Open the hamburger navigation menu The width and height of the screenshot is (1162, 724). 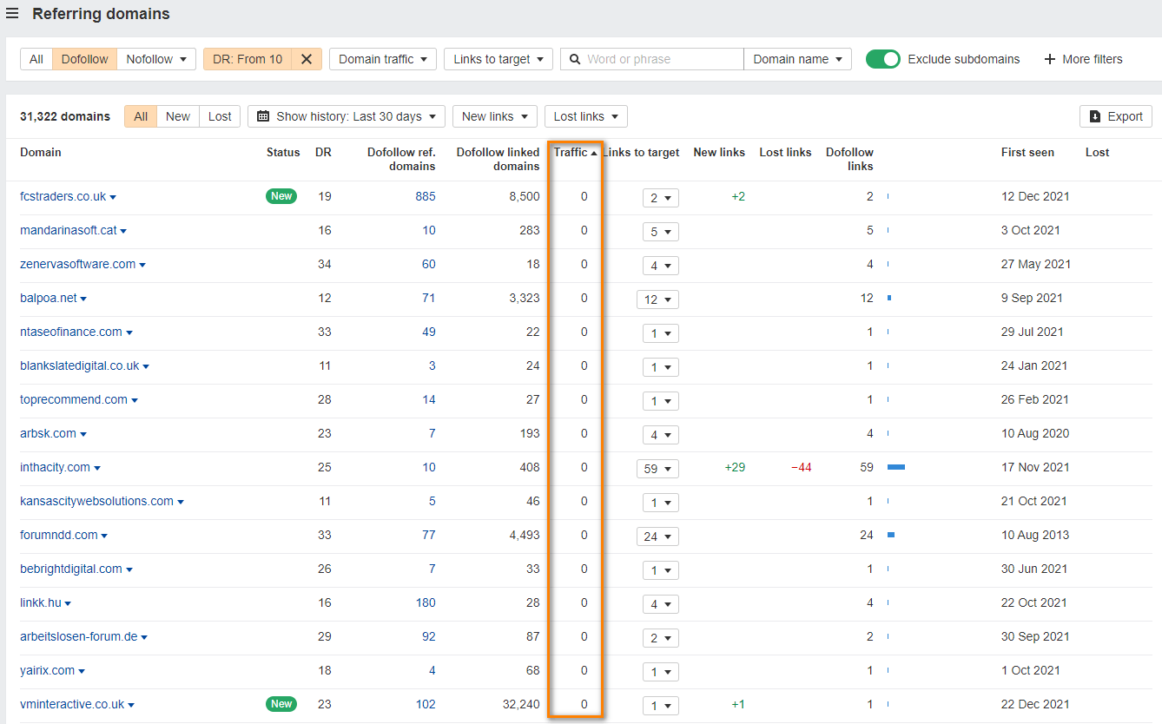(13, 14)
